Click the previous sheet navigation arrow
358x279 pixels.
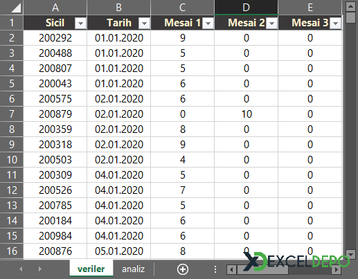point(21,269)
